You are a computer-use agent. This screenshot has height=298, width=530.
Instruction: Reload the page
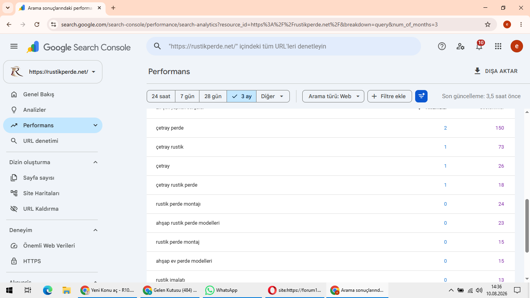37,24
